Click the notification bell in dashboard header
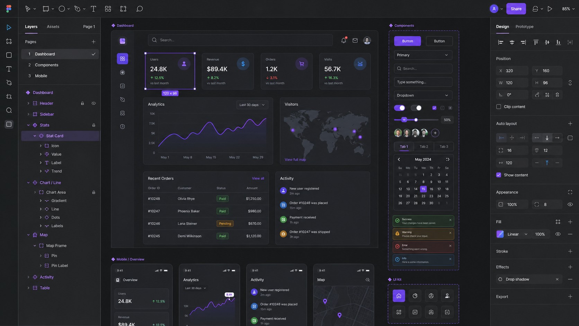579x326 pixels. 343,40
